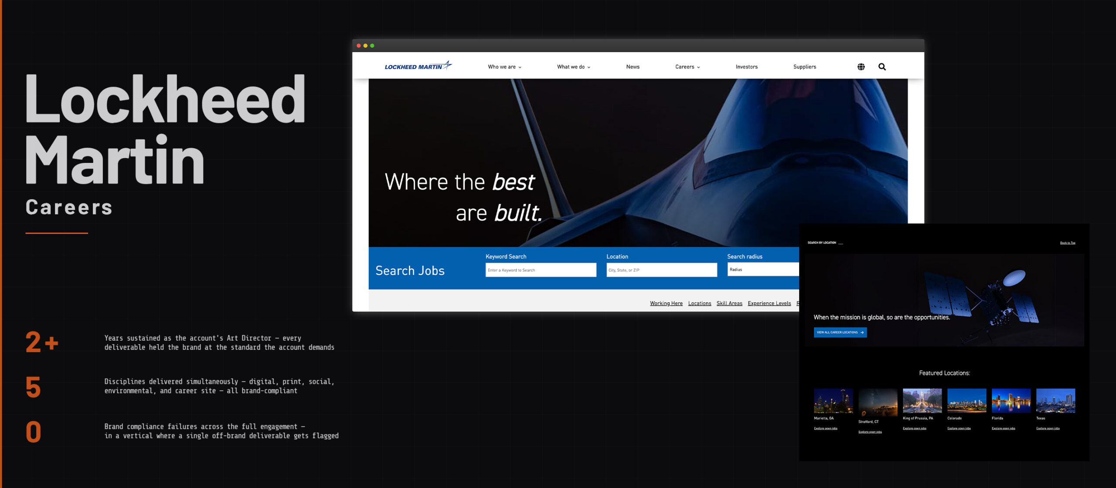Click the Keyword Search input field
The height and width of the screenshot is (488, 1116).
(541, 270)
